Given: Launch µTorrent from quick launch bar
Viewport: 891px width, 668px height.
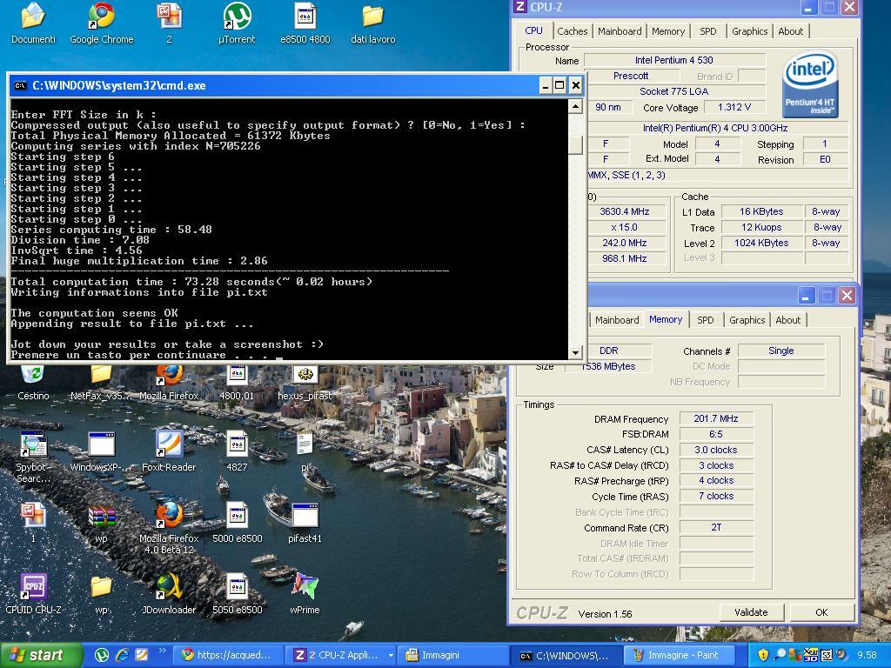Looking at the screenshot, I should click(102, 655).
